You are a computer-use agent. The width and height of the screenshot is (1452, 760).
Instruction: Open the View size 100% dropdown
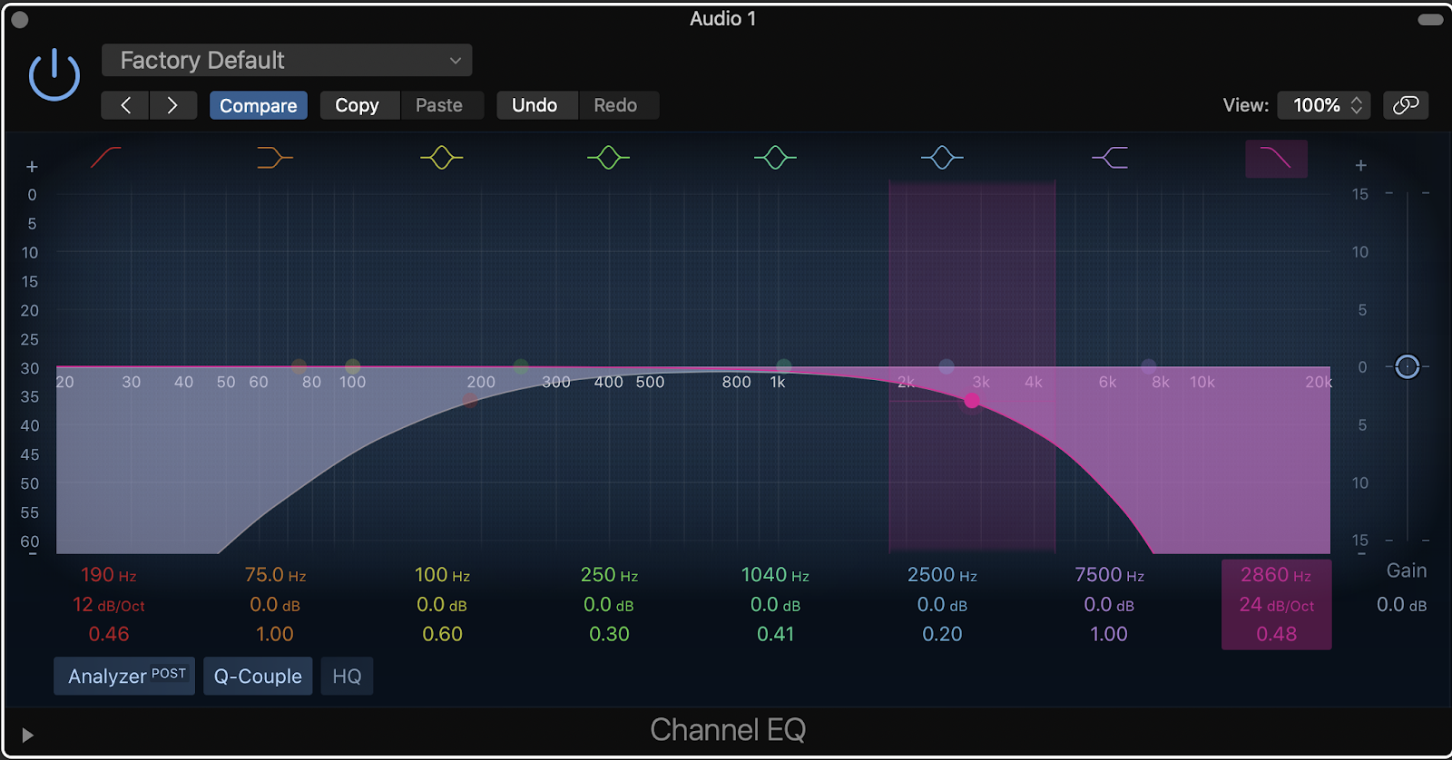point(1326,105)
